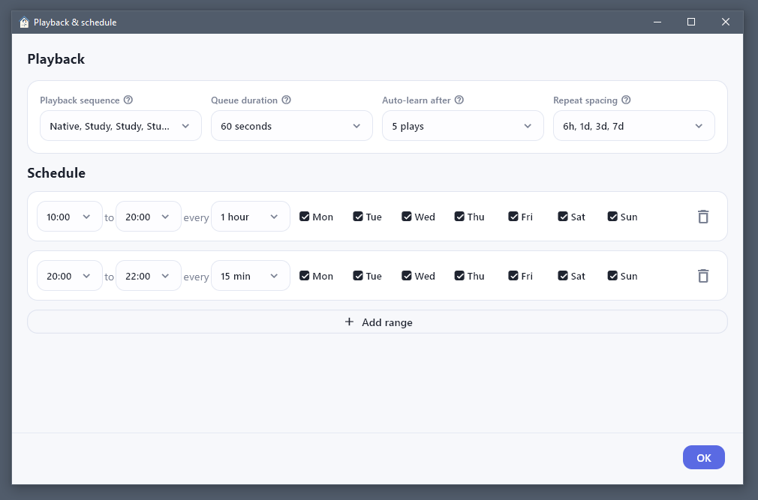Image resolution: width=758 pixels, height=500 pixels.
Task: Open the 10:00 start time dropdown
Action: click(70, 217)
